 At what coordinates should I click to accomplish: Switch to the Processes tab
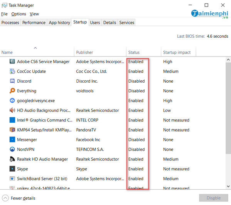[x=10, y=23]
